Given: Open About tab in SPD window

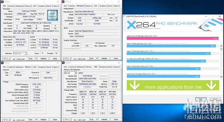Looking at the screenshot, I should coord(117,67).
